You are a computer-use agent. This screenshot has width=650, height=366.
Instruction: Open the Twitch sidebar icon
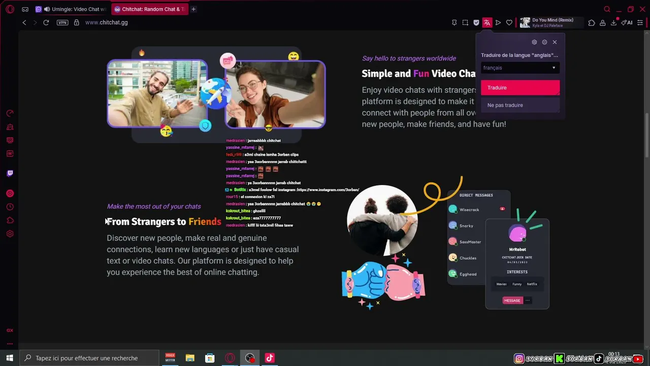[10, 173]
